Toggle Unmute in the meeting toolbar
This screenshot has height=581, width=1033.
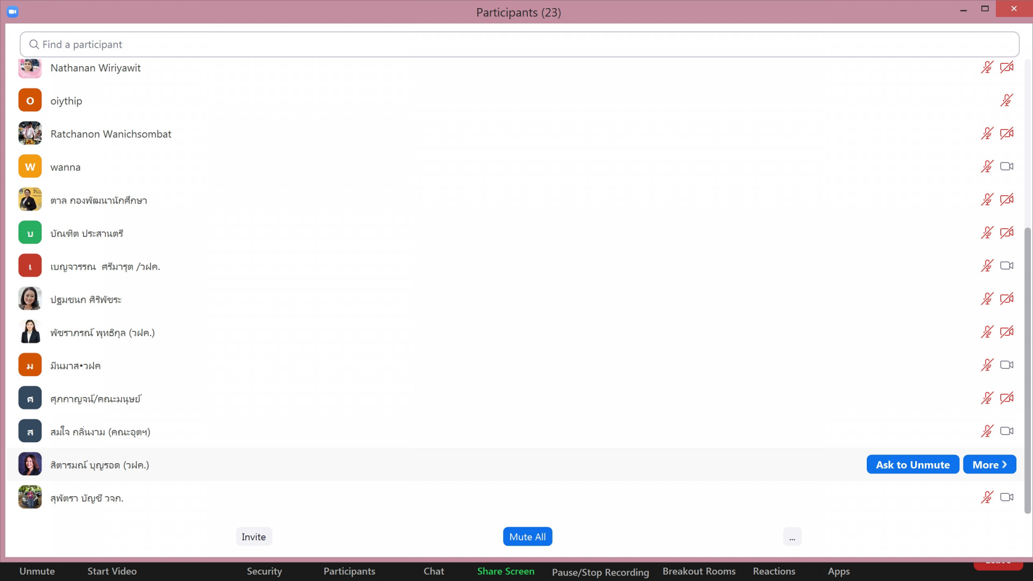pos(37,571)
